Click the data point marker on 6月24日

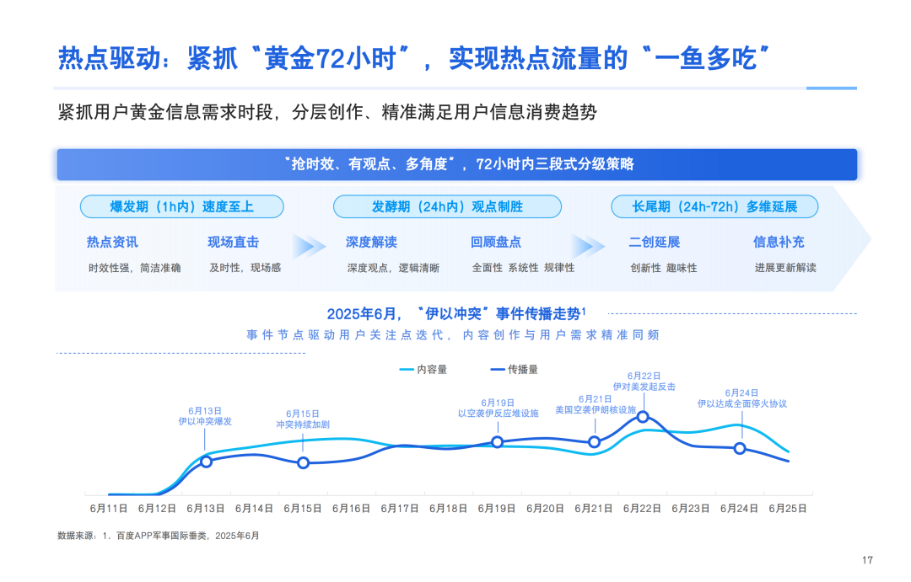(x=741, y=448)
